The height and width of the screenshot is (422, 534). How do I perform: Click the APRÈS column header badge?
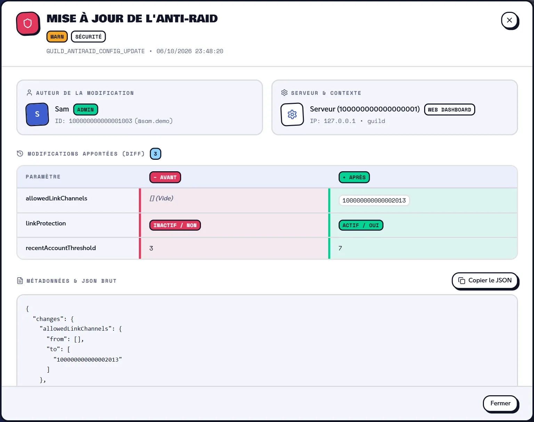354,177
